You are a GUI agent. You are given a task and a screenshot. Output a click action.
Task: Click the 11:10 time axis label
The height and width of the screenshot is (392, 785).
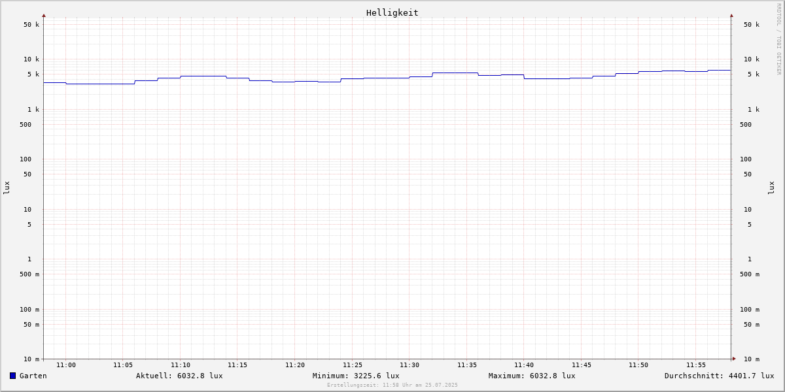(x=181, y=365)
